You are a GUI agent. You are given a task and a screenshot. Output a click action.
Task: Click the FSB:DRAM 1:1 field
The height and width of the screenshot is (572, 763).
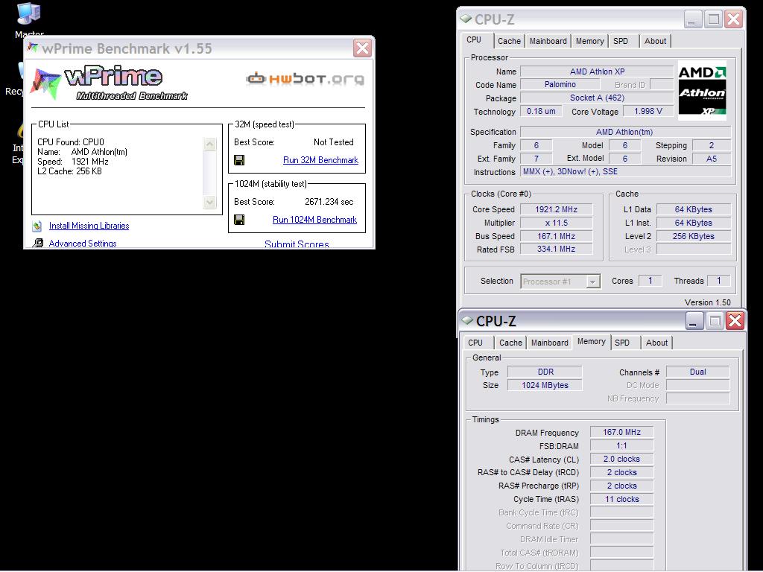tap(621, 445)
